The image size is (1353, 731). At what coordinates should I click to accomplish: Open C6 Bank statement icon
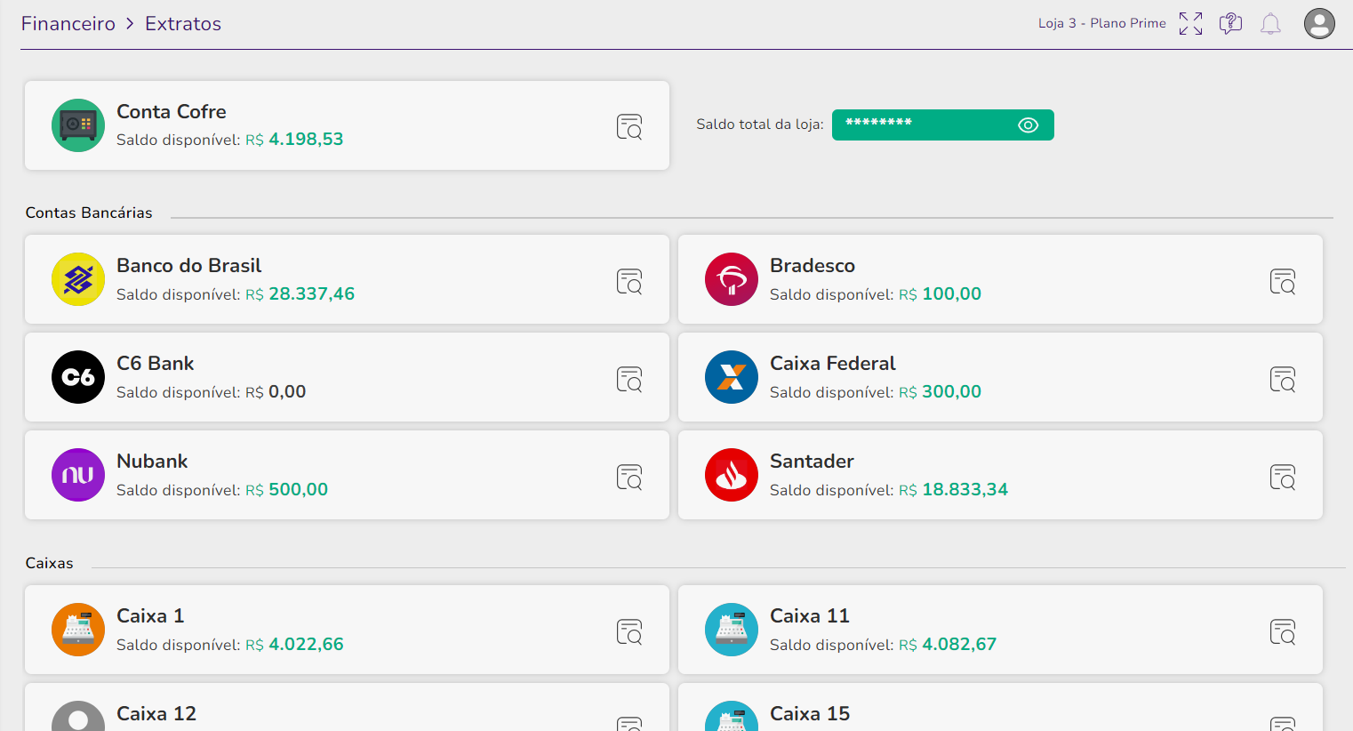(x=629, y=380)
